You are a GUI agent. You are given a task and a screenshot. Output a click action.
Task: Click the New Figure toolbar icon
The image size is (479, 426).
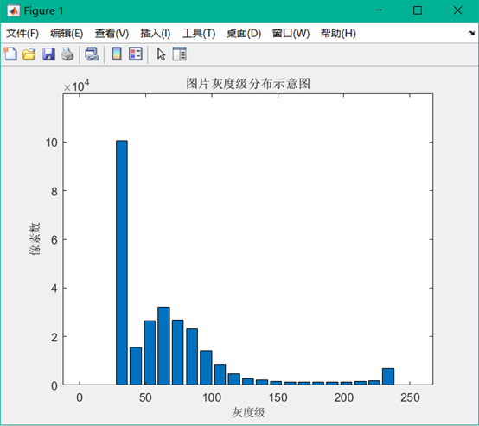click(x=10, y=54)
